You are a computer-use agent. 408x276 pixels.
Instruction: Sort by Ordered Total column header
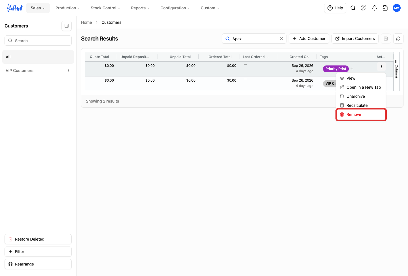click(220, 57)
